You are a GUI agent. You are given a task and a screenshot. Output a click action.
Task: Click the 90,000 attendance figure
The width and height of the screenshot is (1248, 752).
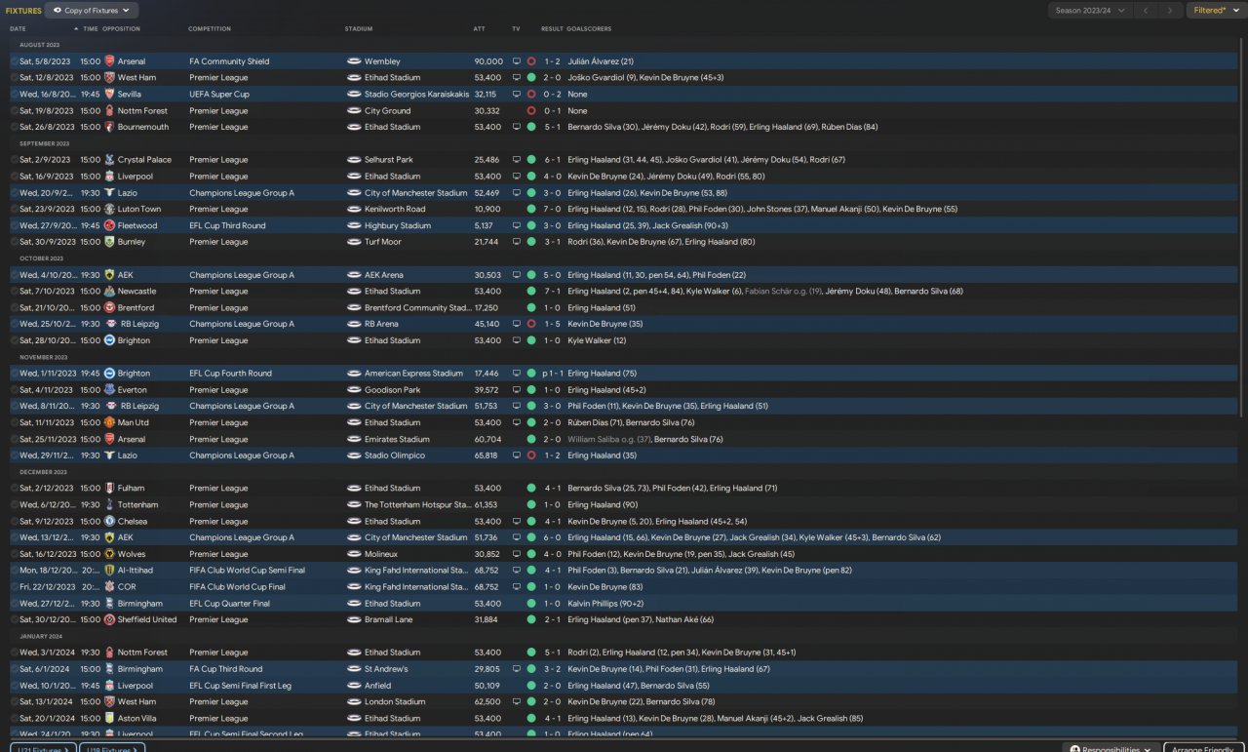(x=488, y=61)
